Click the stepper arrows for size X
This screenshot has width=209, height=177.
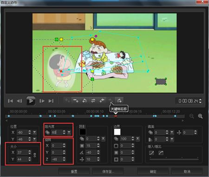30,152
